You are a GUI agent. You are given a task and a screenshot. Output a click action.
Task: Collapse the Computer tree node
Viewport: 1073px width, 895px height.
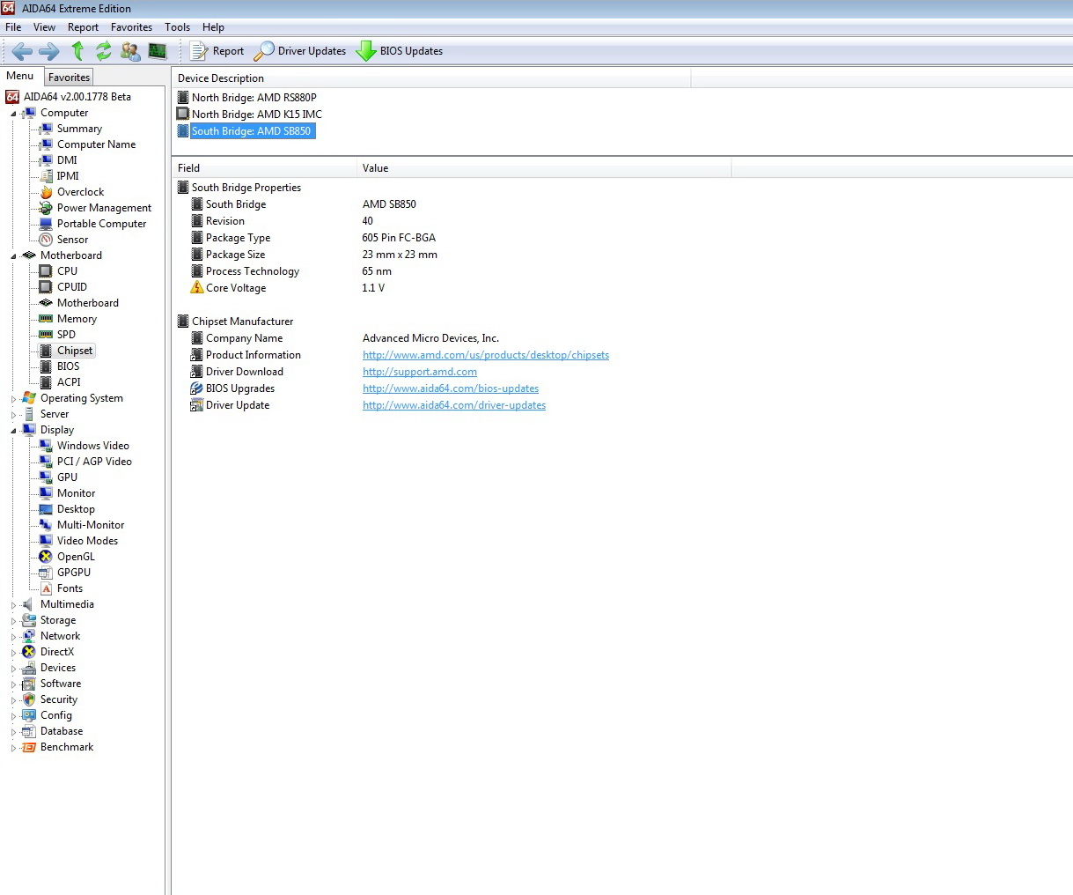pos(13,114)
